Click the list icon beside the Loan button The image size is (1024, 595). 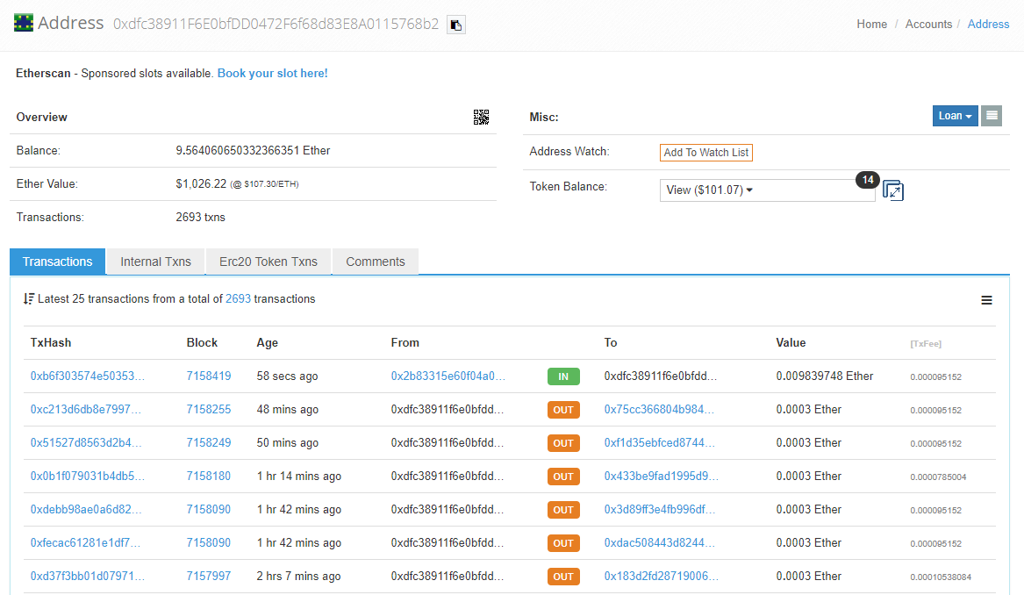(x=992, y=116)
